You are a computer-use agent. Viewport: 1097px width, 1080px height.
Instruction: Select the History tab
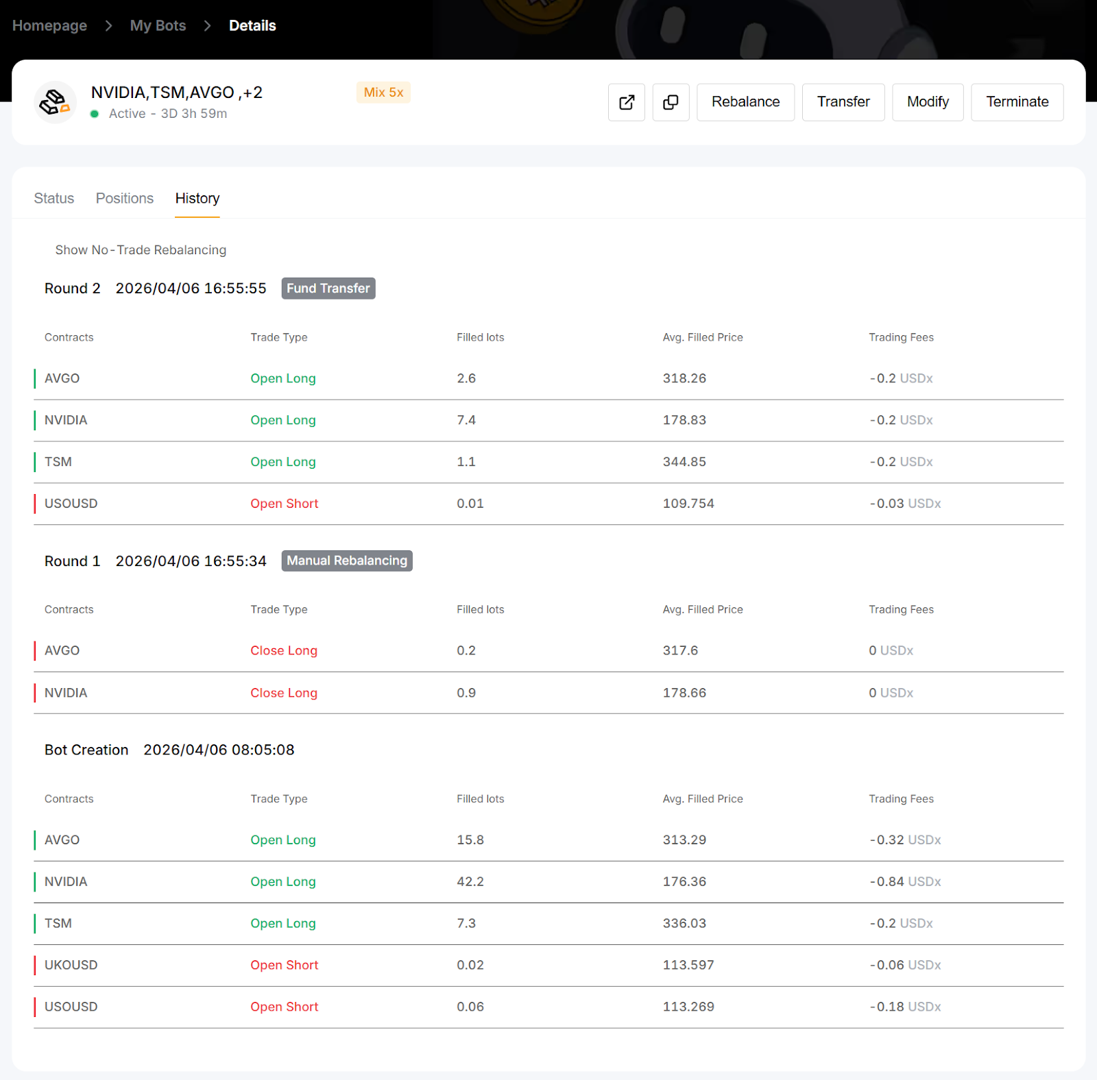coord(197,198)
